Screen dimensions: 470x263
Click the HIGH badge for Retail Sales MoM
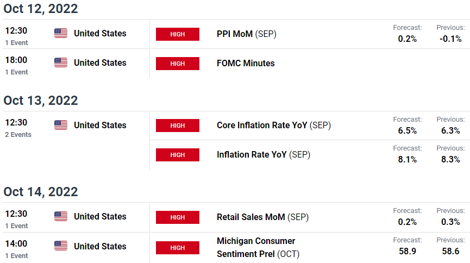coord(178,217)
